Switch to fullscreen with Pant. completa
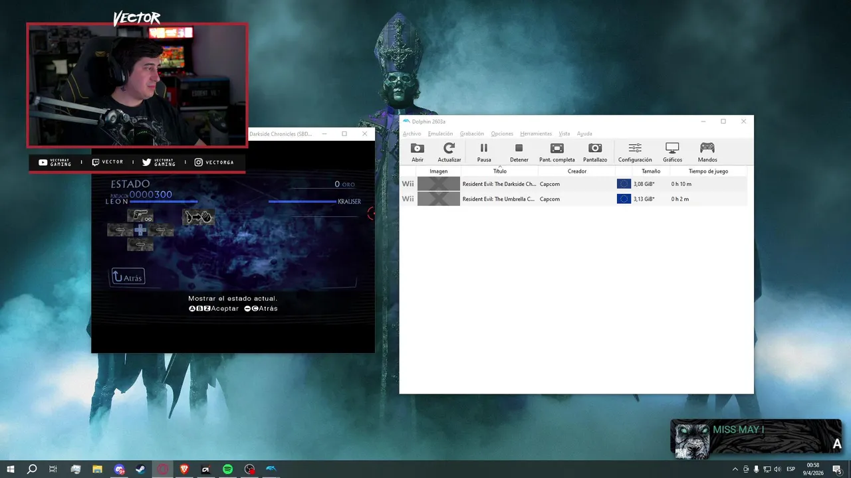 click(557, 152)
